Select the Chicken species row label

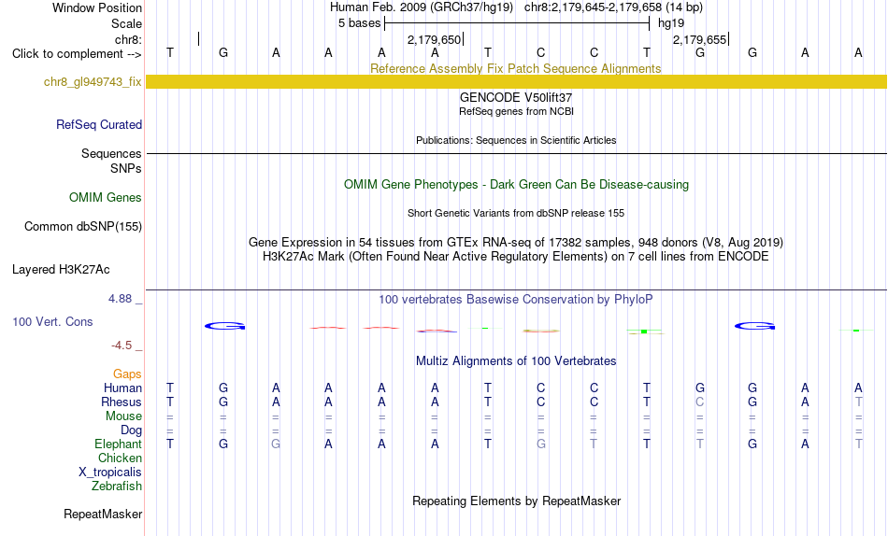point(120,458)
